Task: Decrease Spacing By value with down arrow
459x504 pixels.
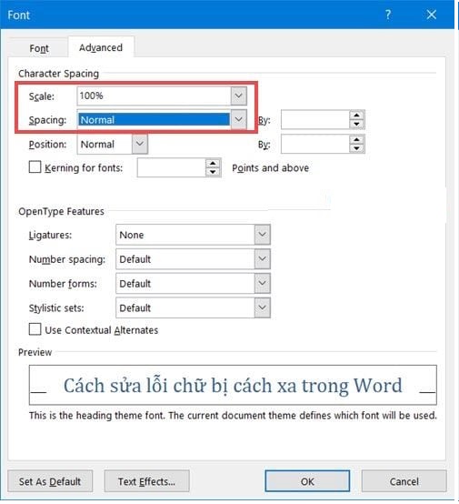Action: 356,125
